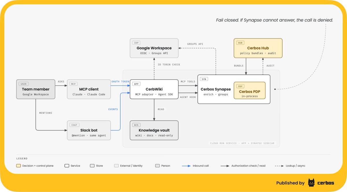Click "in-process" subtitle in PDP box
Viewport: 347px width, 192px height.
[250, 96]
